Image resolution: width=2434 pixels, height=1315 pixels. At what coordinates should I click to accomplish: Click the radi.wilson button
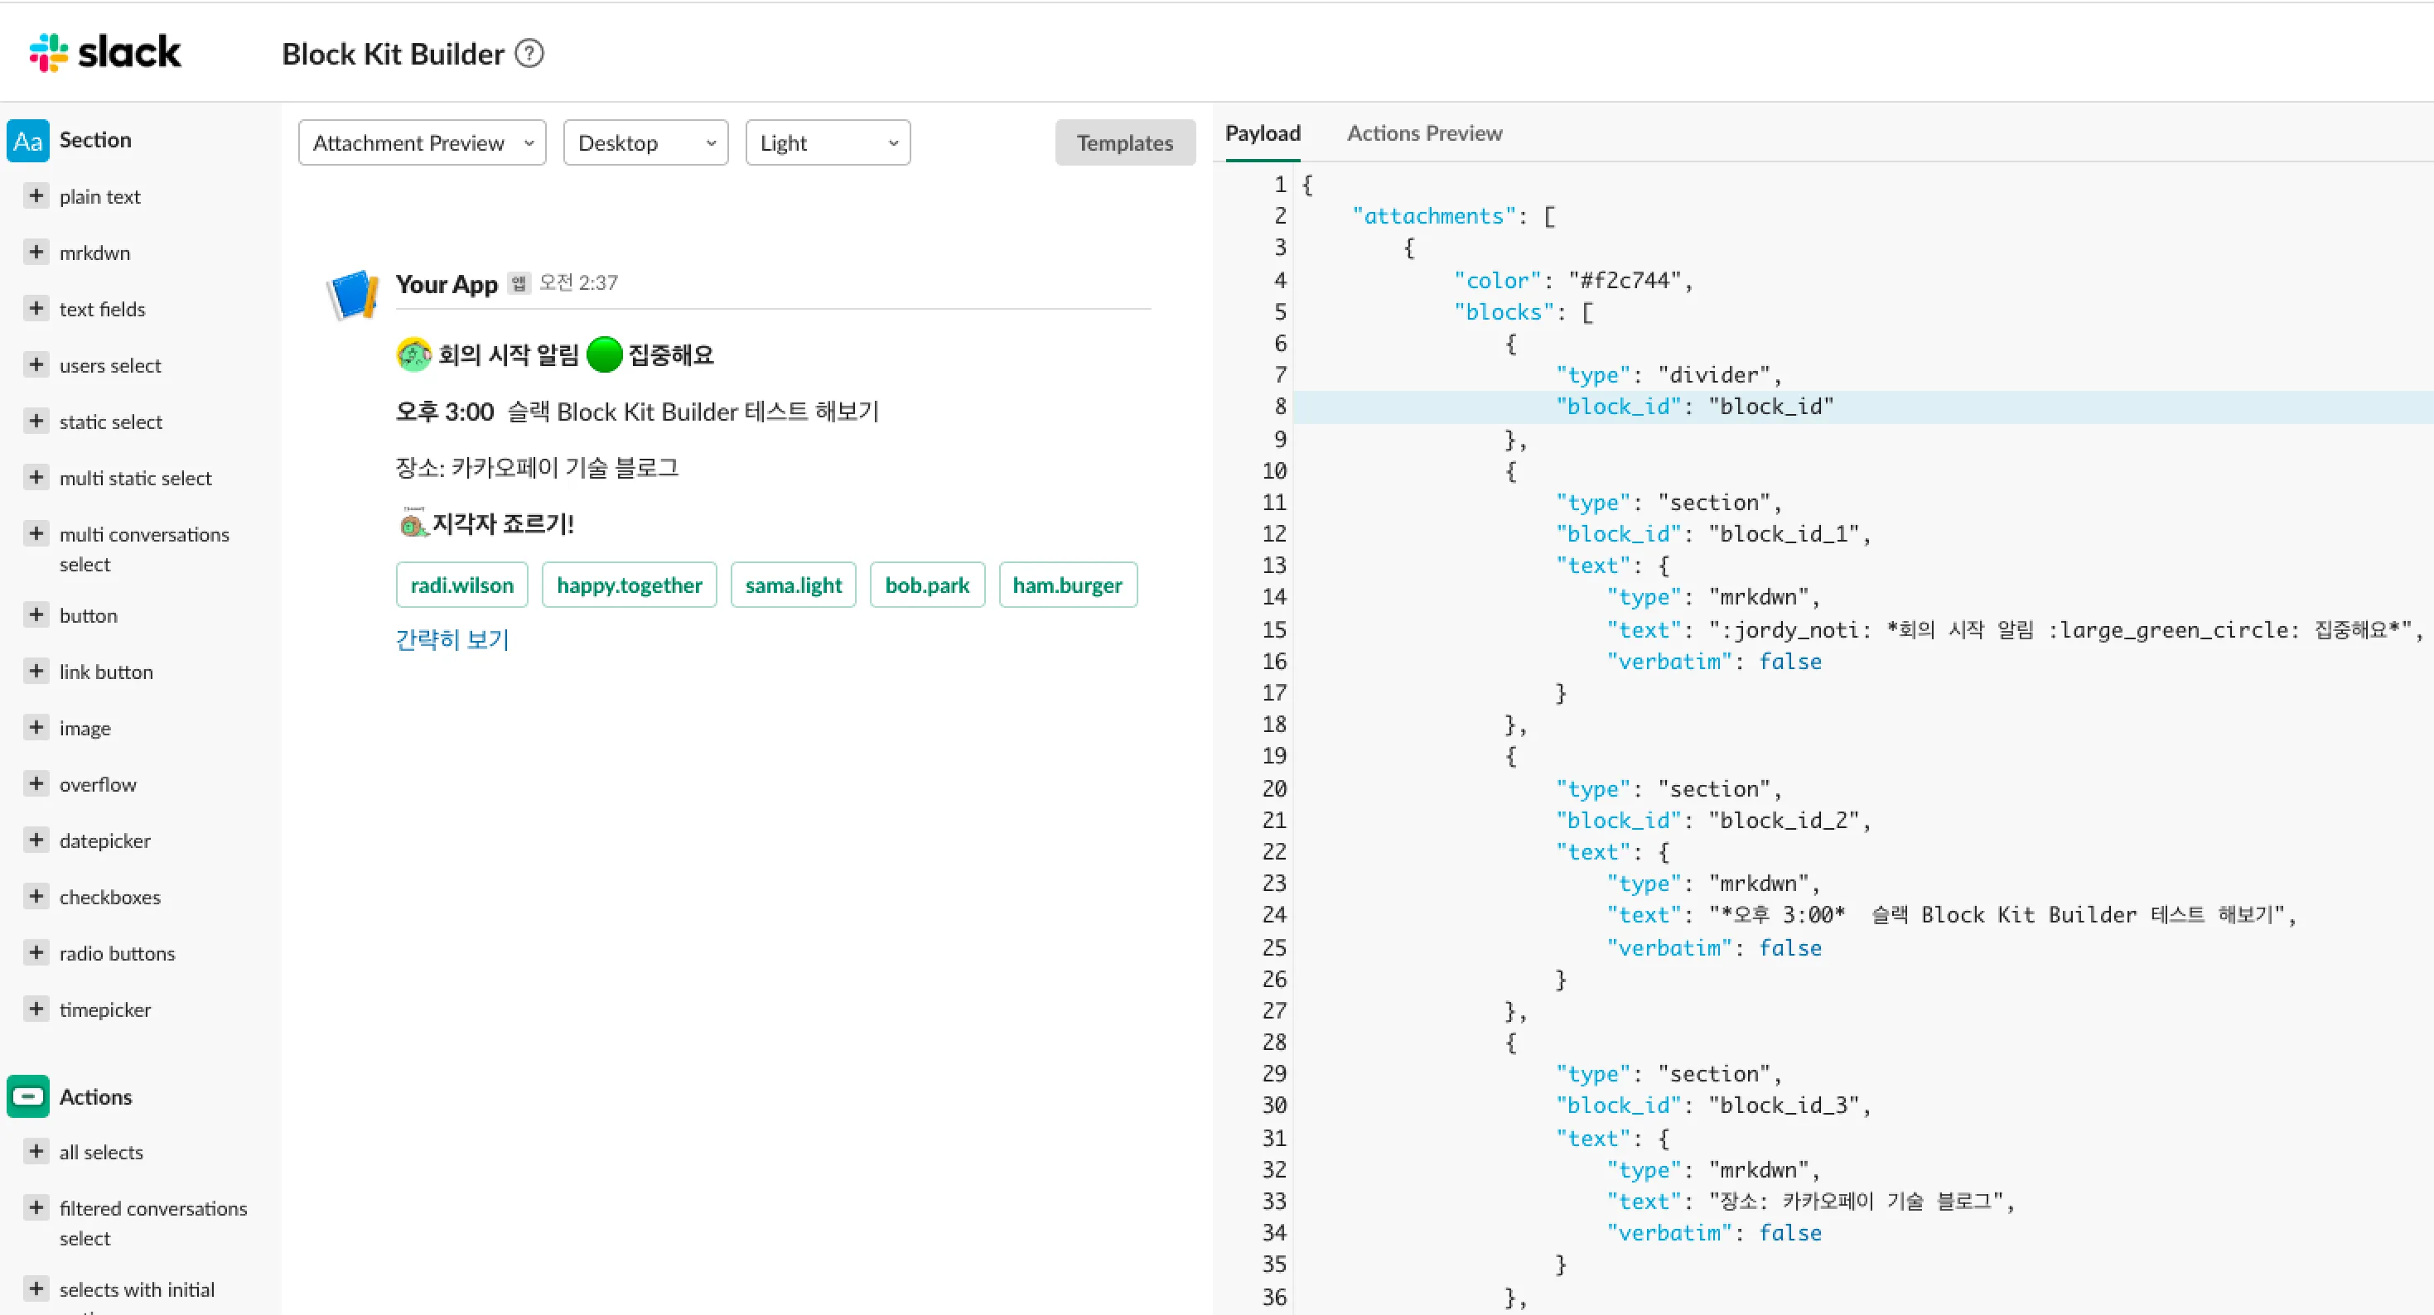click(x=462, y=585)
